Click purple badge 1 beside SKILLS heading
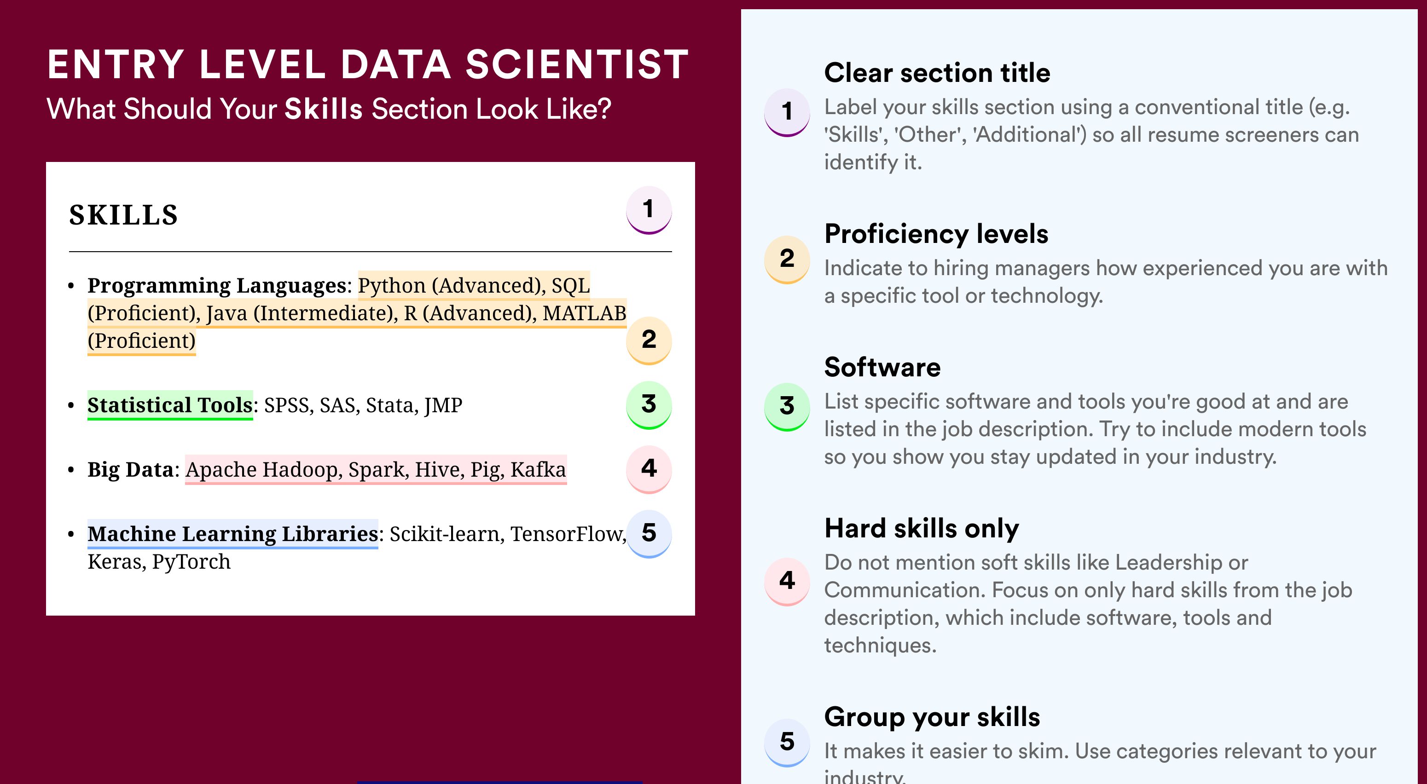 (649, 210)
